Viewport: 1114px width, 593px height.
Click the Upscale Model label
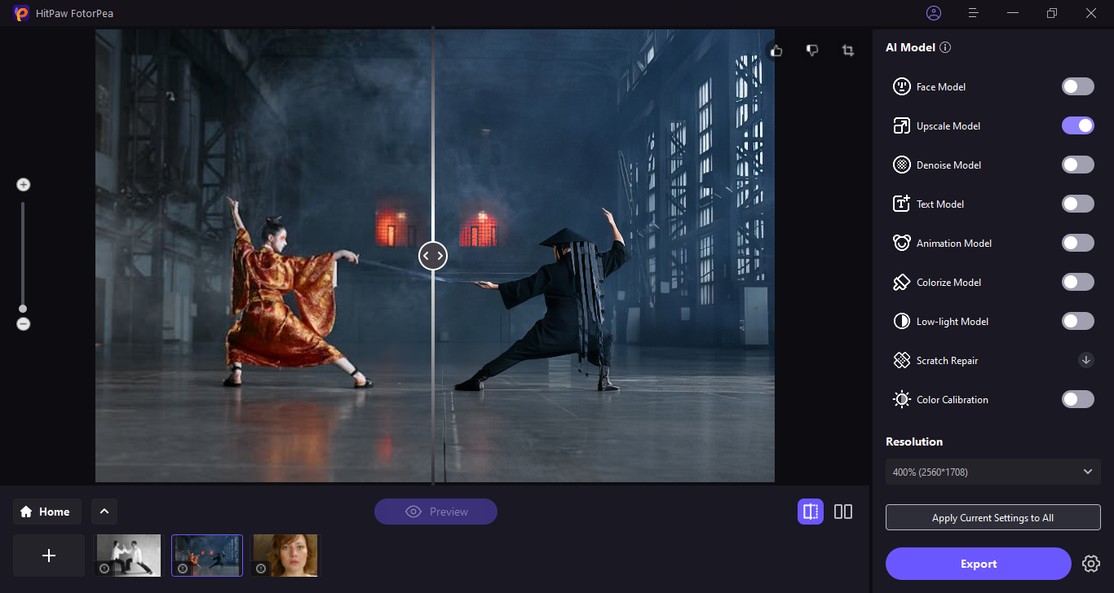tap(948, 125)
